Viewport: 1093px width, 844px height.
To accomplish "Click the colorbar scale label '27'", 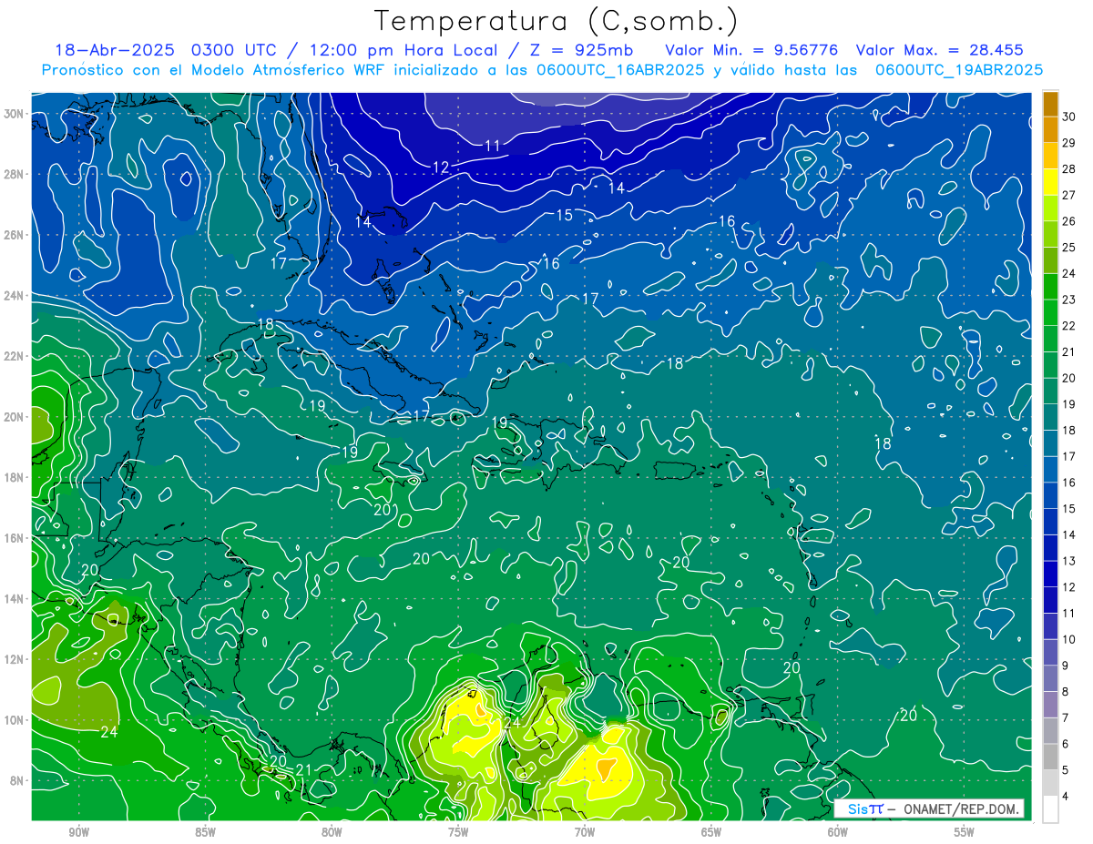I will 1068,195.
